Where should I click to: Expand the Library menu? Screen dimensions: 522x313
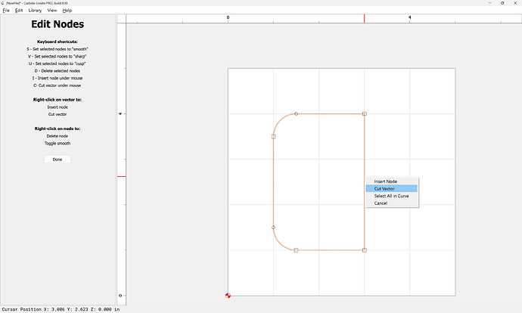point(35,11)
